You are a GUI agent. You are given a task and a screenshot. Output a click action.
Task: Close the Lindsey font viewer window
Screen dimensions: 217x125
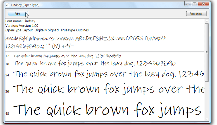203,4
